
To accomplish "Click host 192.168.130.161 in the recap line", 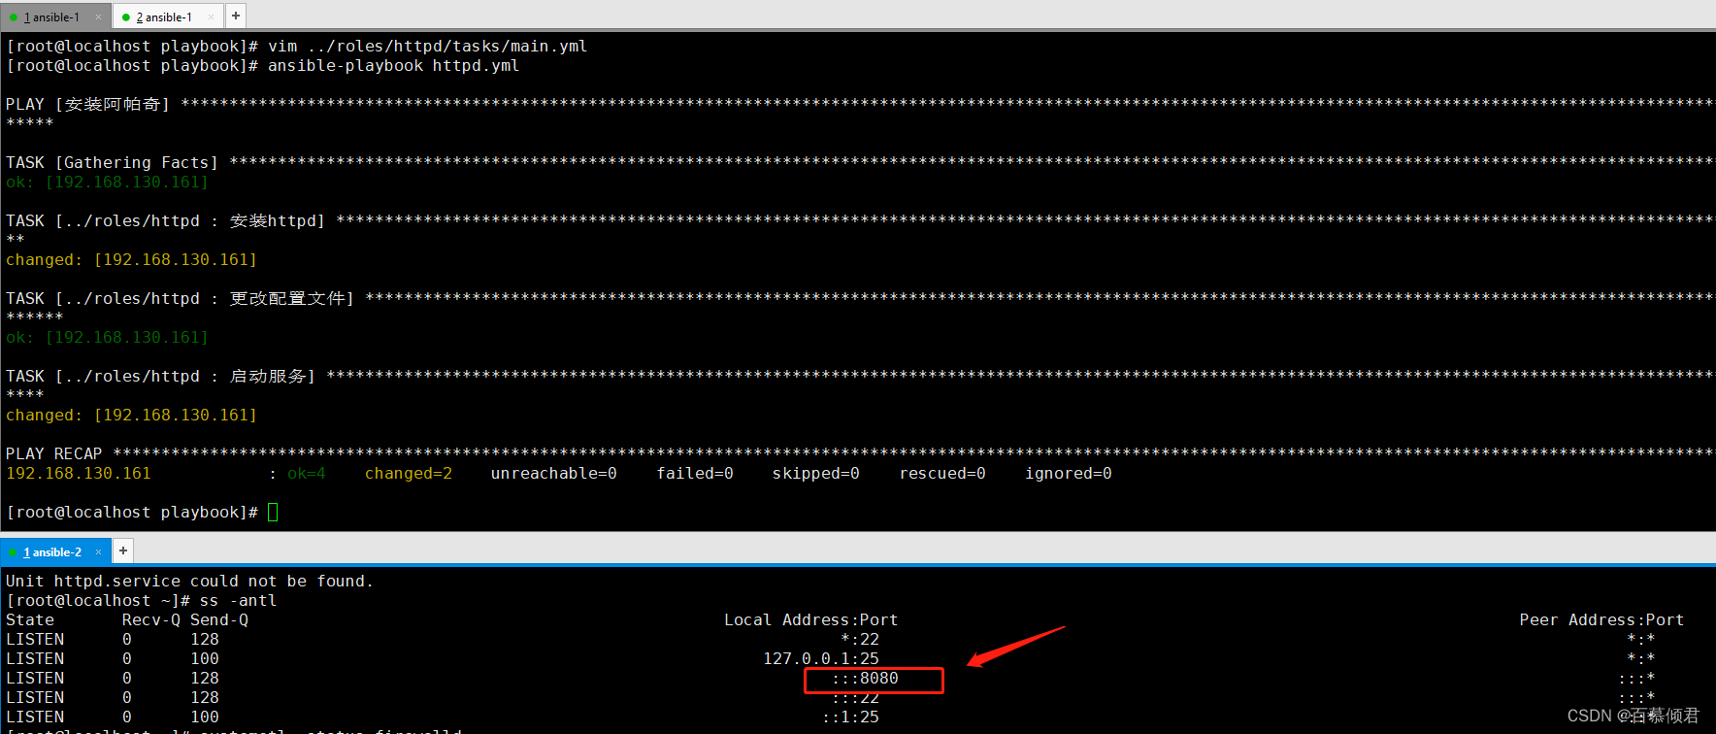I will 79,473.
